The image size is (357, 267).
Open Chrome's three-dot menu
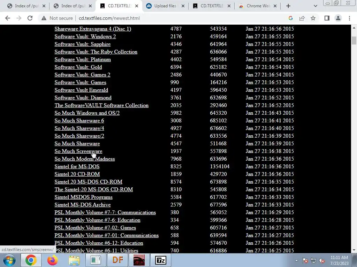(x=349, y=18)
